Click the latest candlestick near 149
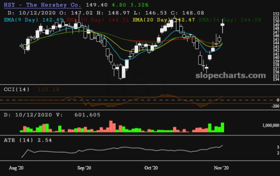This screenshot has height=176, width=280. click(x=223, y=28)
